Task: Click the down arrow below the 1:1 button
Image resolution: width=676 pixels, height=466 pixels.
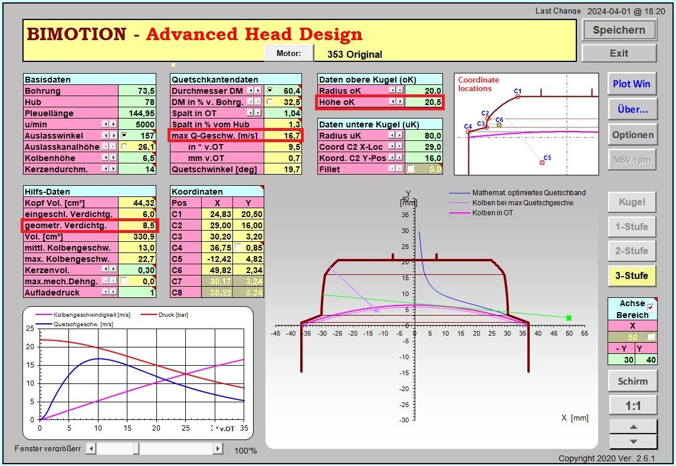Action: [633, 441]
